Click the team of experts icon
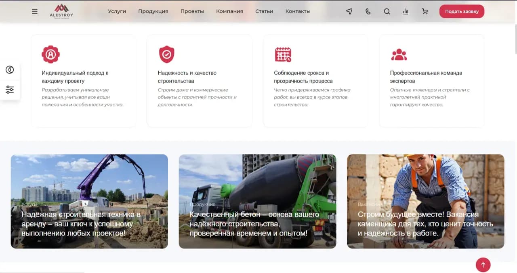Image resolution: width=517 pixels, height=273 pixels. tap(399, 54)
